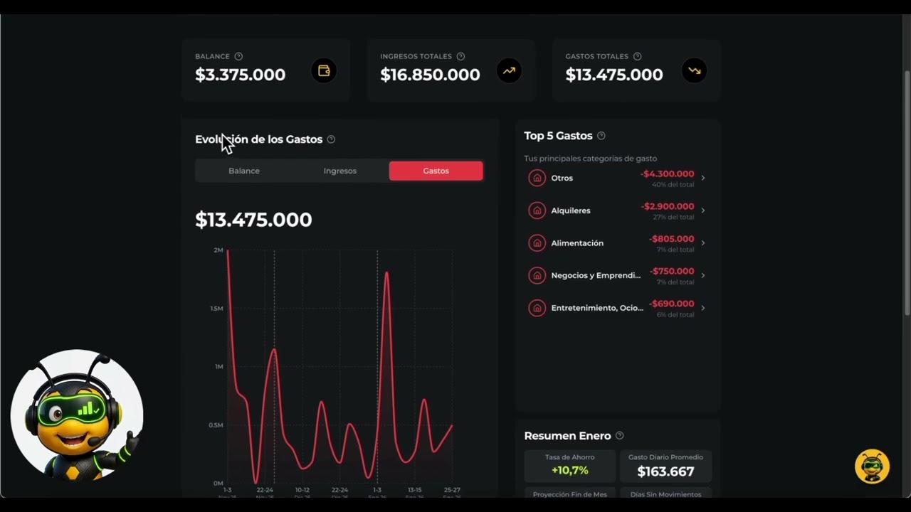Click the Entretenimiento, Ocio category icon
The width and height of the screenshot is (911, 512).
pos(537,308)
